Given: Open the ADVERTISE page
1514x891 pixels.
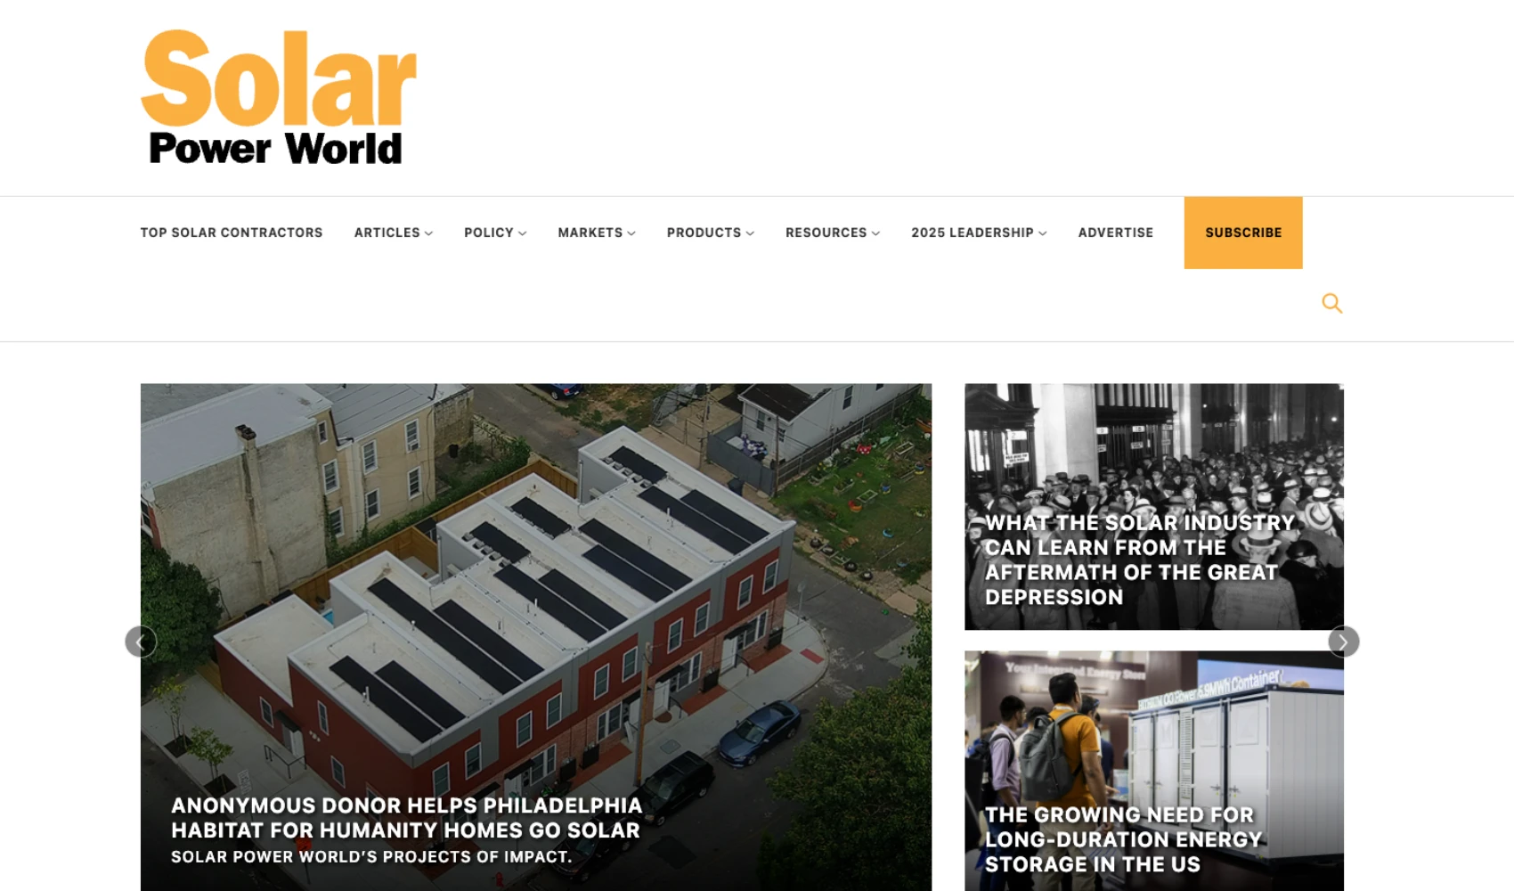Looking at the screenshot, I should click(1115, 233).
